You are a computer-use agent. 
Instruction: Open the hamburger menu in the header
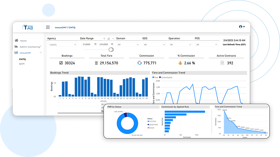[x=48, y=27]
